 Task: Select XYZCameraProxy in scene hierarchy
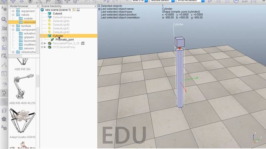click(64, 47)
